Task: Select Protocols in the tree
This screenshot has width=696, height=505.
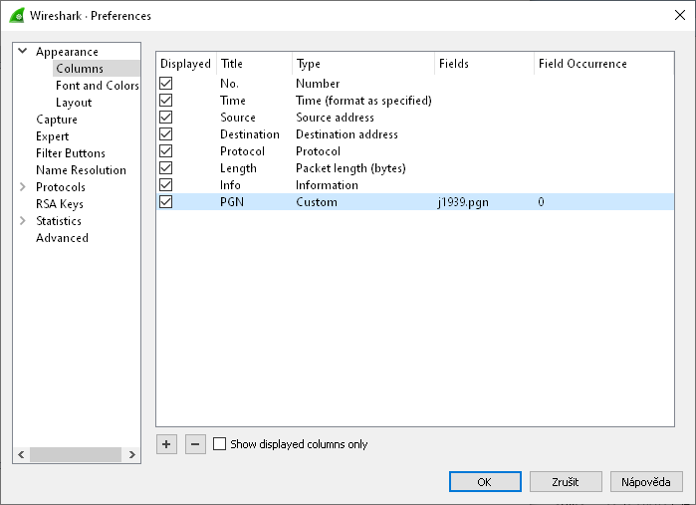Action: tap(61, 187)
